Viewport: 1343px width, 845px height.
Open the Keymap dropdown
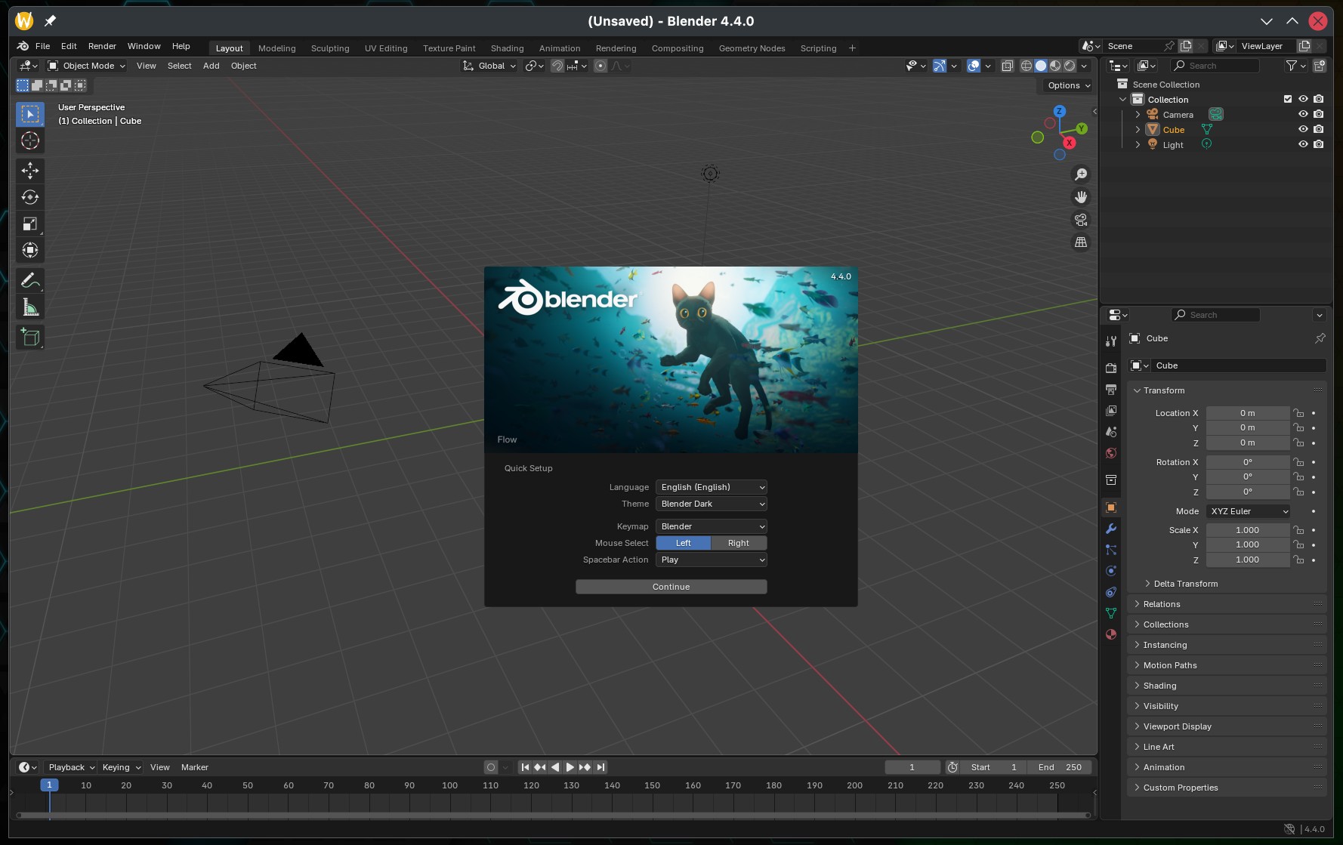click(712, 526)
